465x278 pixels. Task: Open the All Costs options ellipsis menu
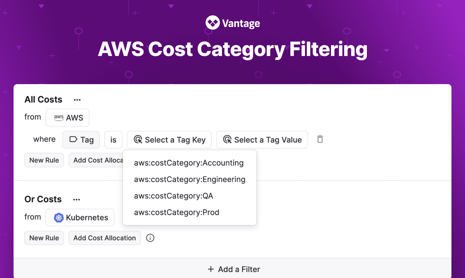pos(77,99)
